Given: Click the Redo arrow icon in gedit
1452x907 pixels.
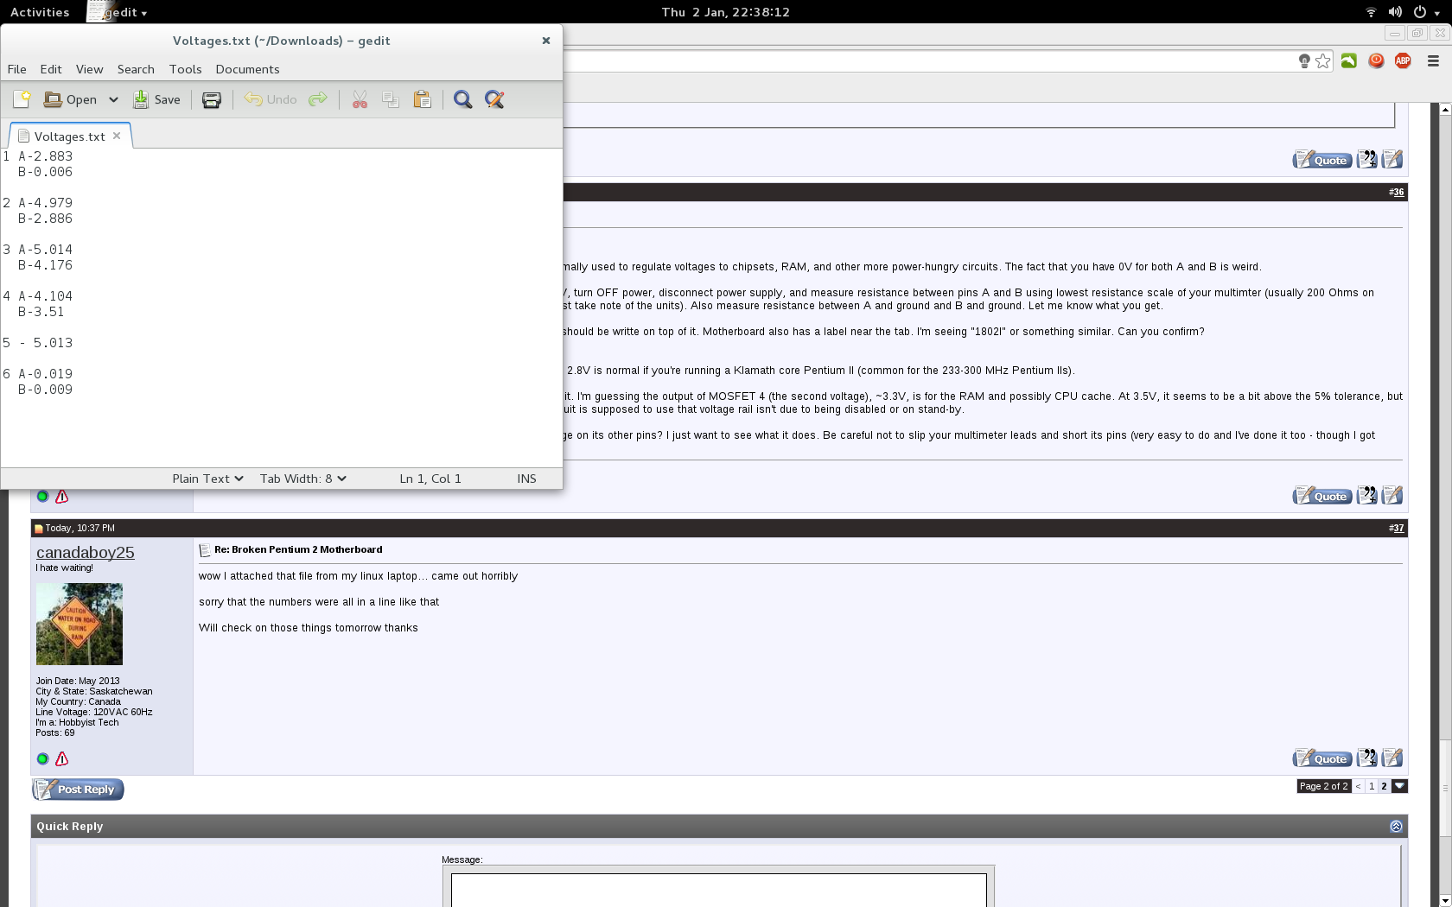Looking at the screenshot, I should coord(318,99).
